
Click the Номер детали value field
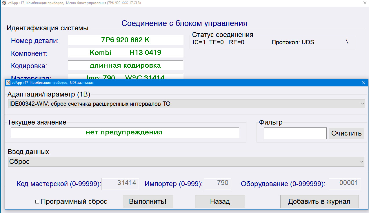[x=126, y=40]
